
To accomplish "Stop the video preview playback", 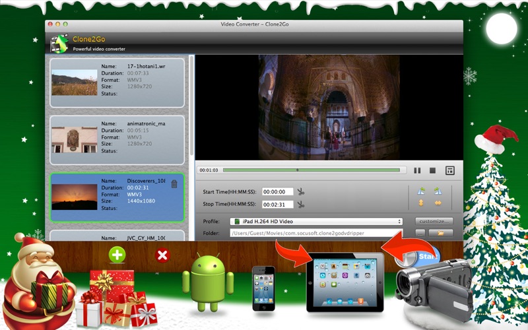I will point(433,170).
